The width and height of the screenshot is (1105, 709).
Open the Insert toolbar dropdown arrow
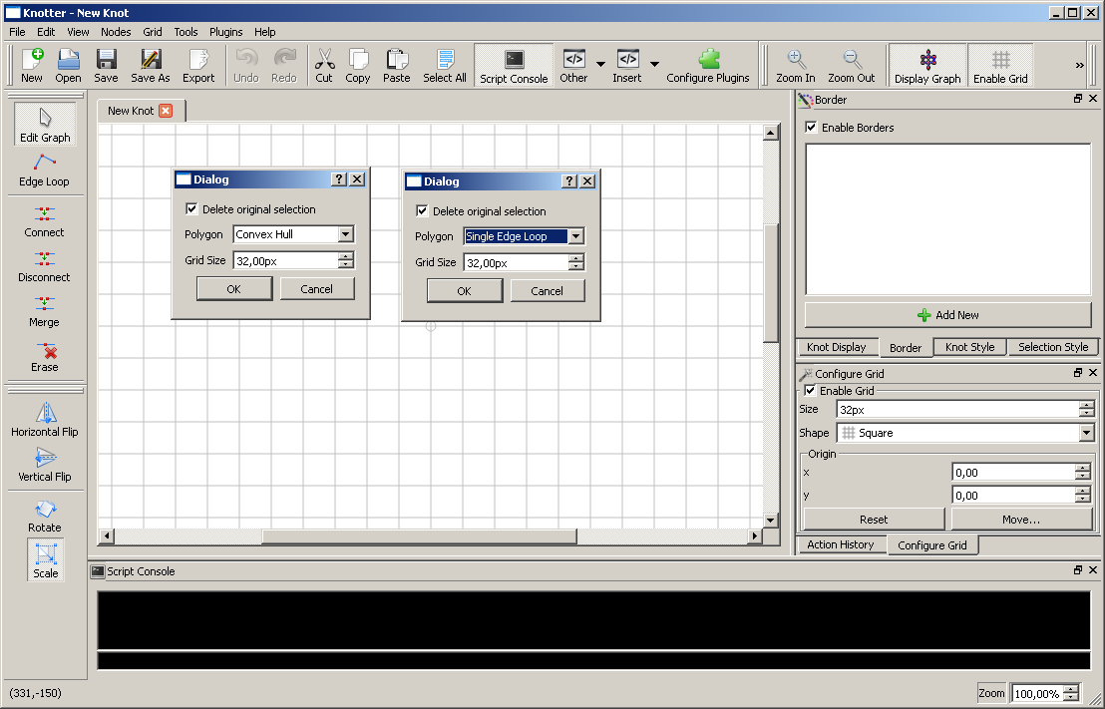pos(654,64)
